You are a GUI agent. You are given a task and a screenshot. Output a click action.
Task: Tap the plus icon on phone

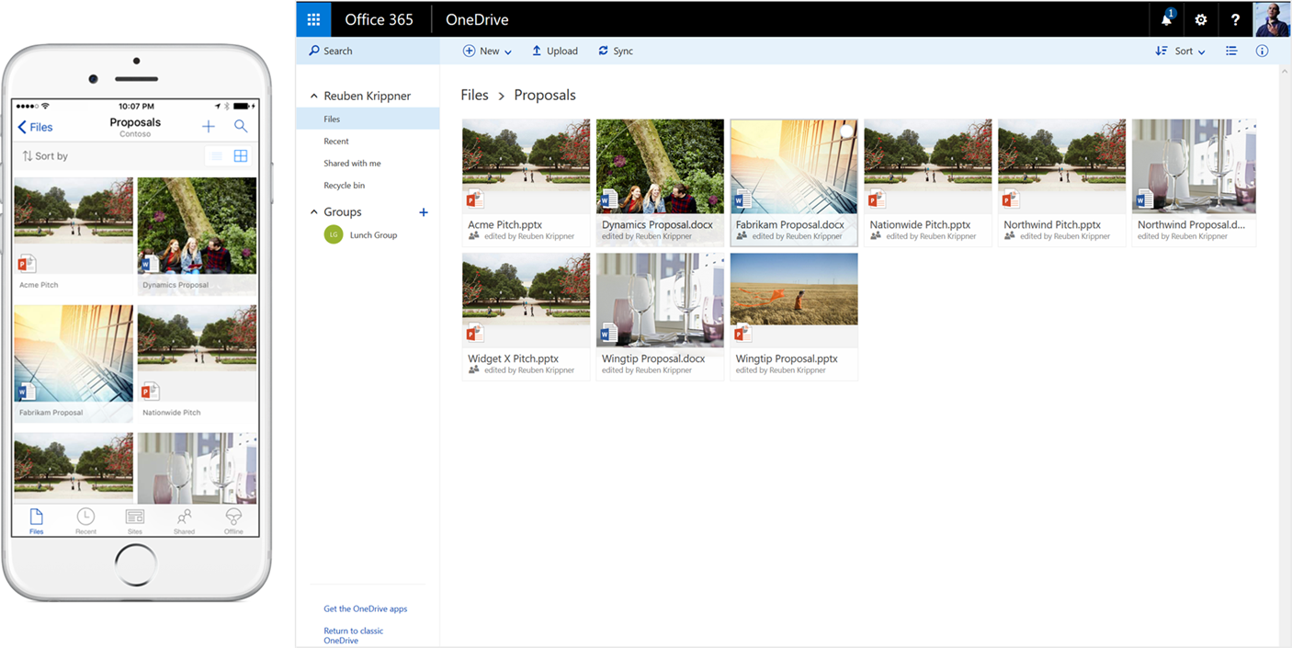(209, 127)
